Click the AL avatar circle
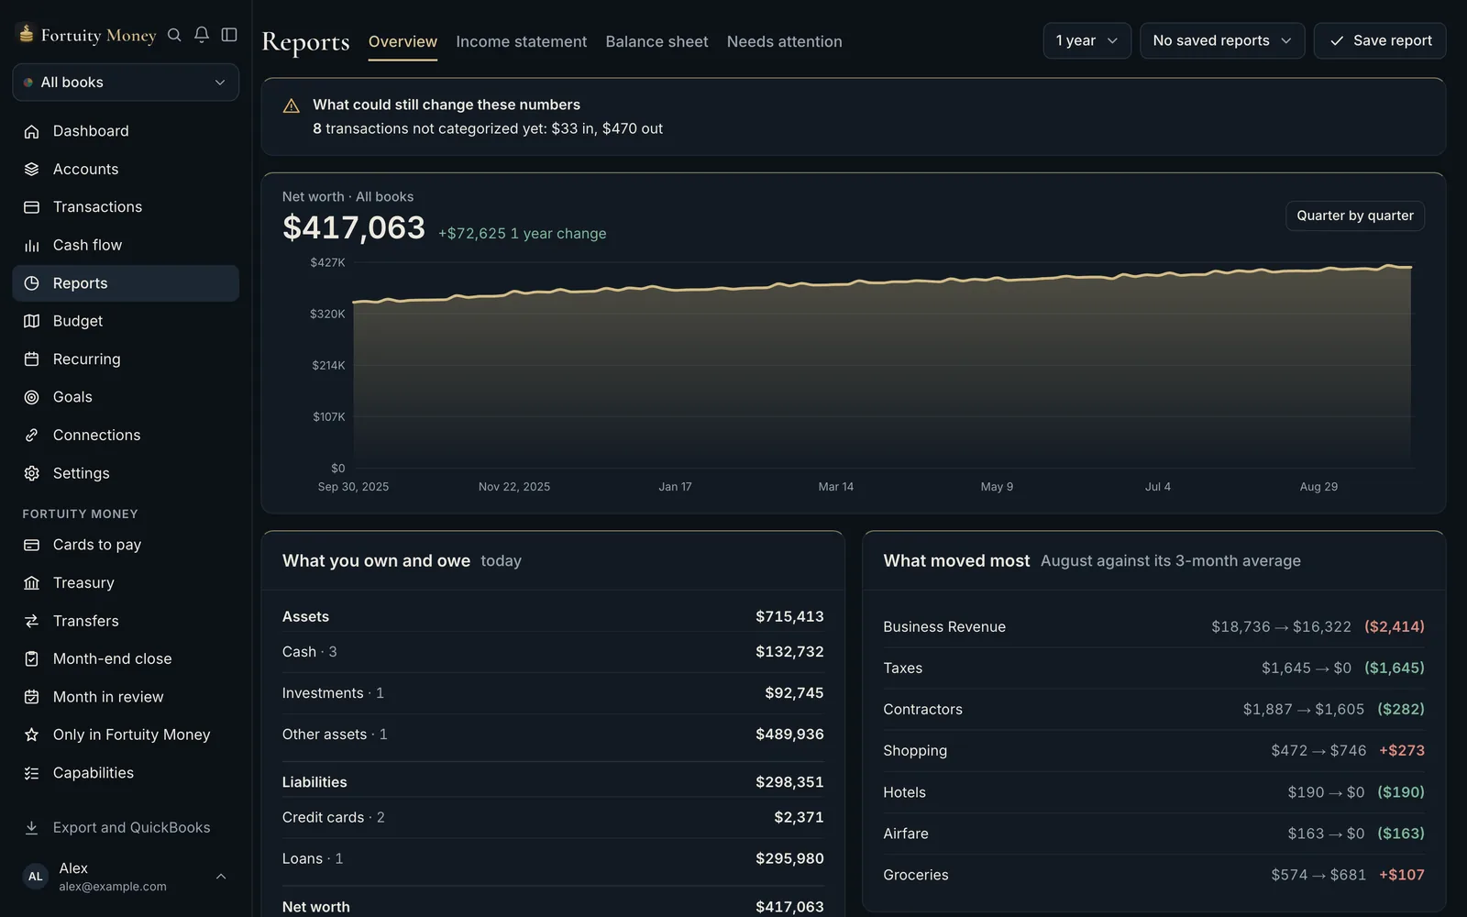This screenshot has width=1467, height=917. click(35, 877)
